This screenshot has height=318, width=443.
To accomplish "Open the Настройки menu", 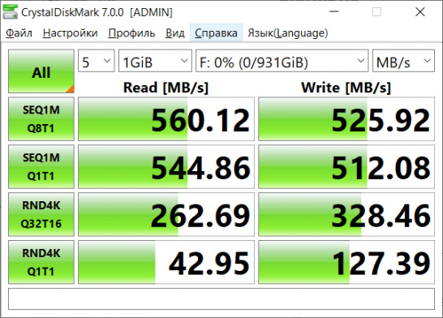I will pos(71,33).
